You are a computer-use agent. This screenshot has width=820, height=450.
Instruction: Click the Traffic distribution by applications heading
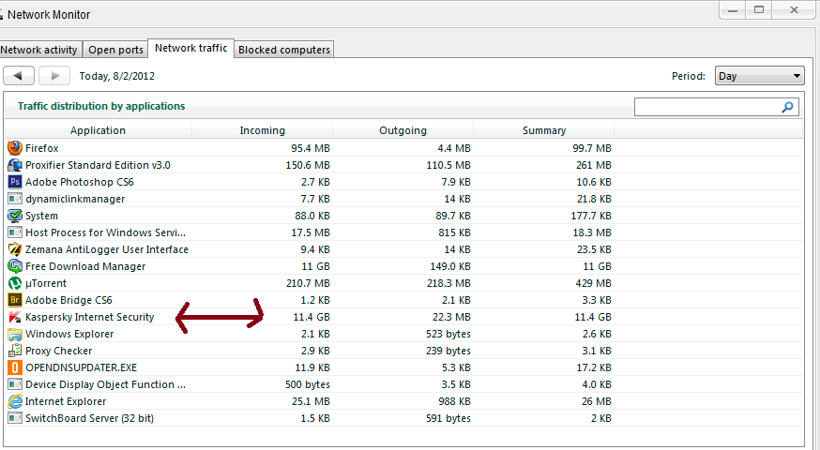click(x=101, y=106)
